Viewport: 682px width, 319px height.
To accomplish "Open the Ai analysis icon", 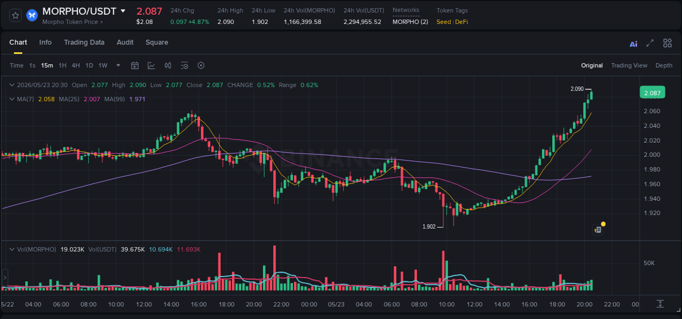I will click(x=633, y=44).
